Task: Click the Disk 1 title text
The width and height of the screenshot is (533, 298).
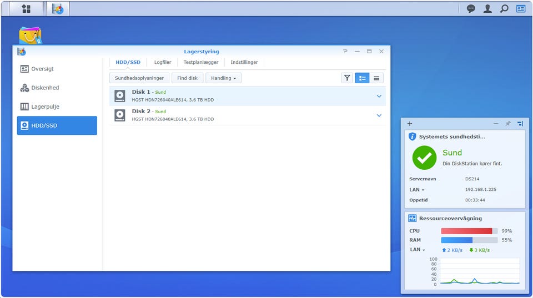Action: pyautogui.click(x=140, y=92)
